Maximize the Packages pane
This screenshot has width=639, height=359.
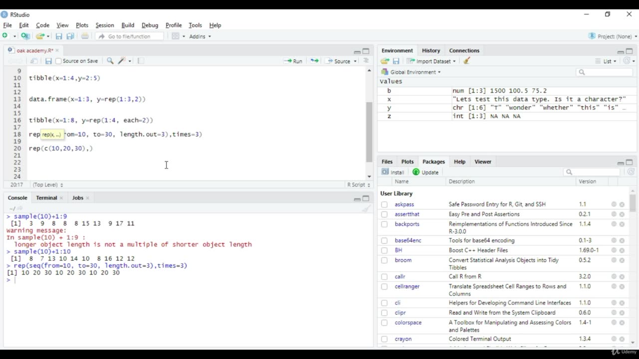coord(629,162)
